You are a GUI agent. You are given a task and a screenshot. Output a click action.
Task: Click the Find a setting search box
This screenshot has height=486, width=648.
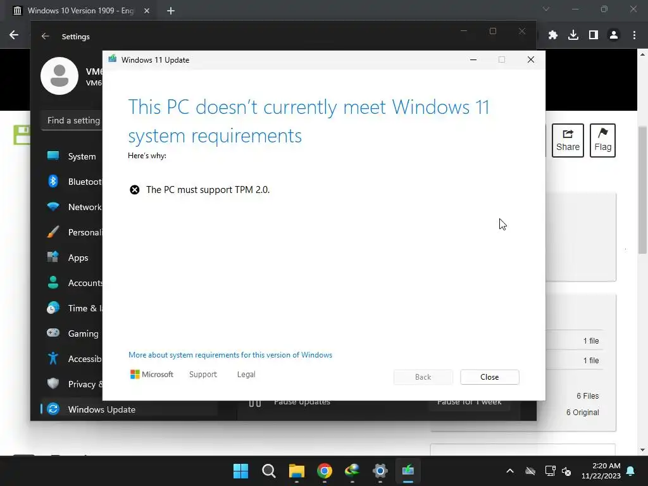coord(73,120)
